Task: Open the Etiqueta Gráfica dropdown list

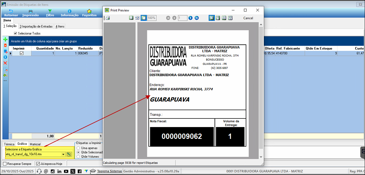Action: pos(63,154)
